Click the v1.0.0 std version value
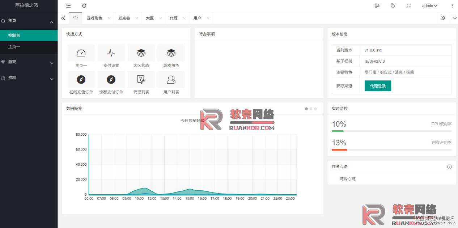This screenshot has height=228, width=458. [x=373, y=50]
